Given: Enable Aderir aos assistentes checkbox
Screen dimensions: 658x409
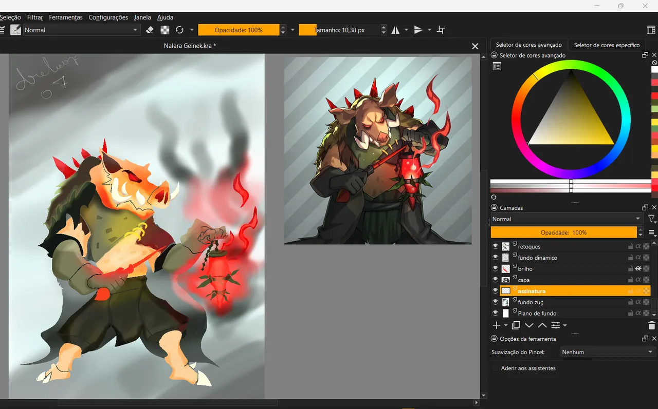Looking at the screenshot, I should (x=496, y=368).
